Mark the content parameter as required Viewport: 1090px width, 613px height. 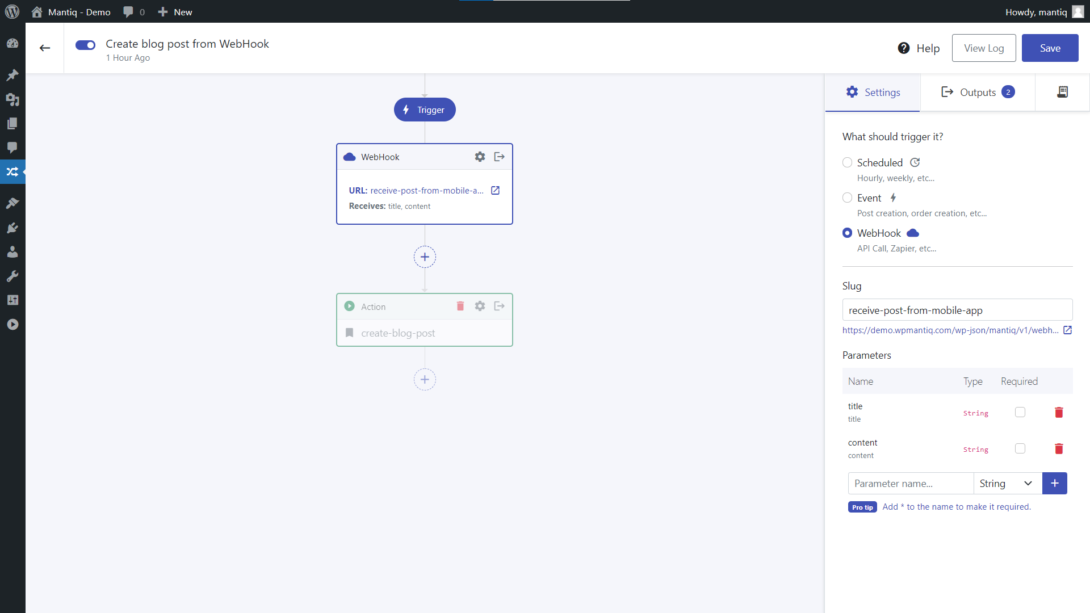pos(1020,448)
